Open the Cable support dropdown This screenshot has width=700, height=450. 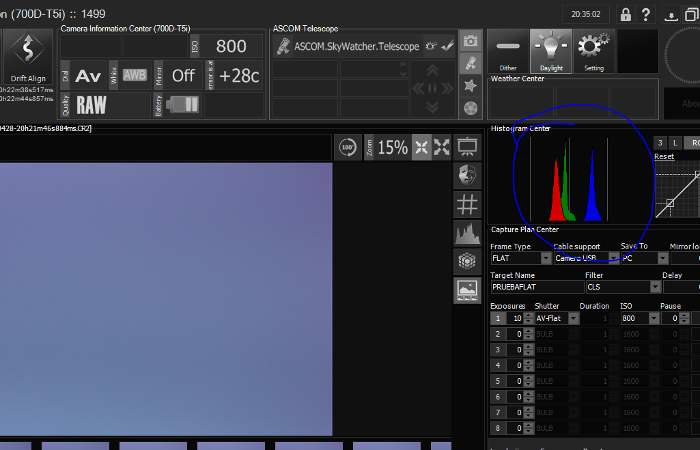click(x=587, y=258)
